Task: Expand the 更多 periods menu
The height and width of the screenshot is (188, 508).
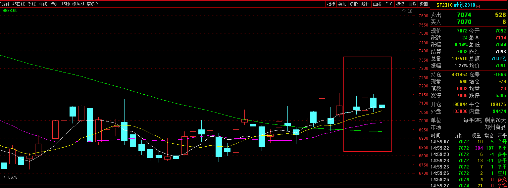Action: tap(92, 4)
